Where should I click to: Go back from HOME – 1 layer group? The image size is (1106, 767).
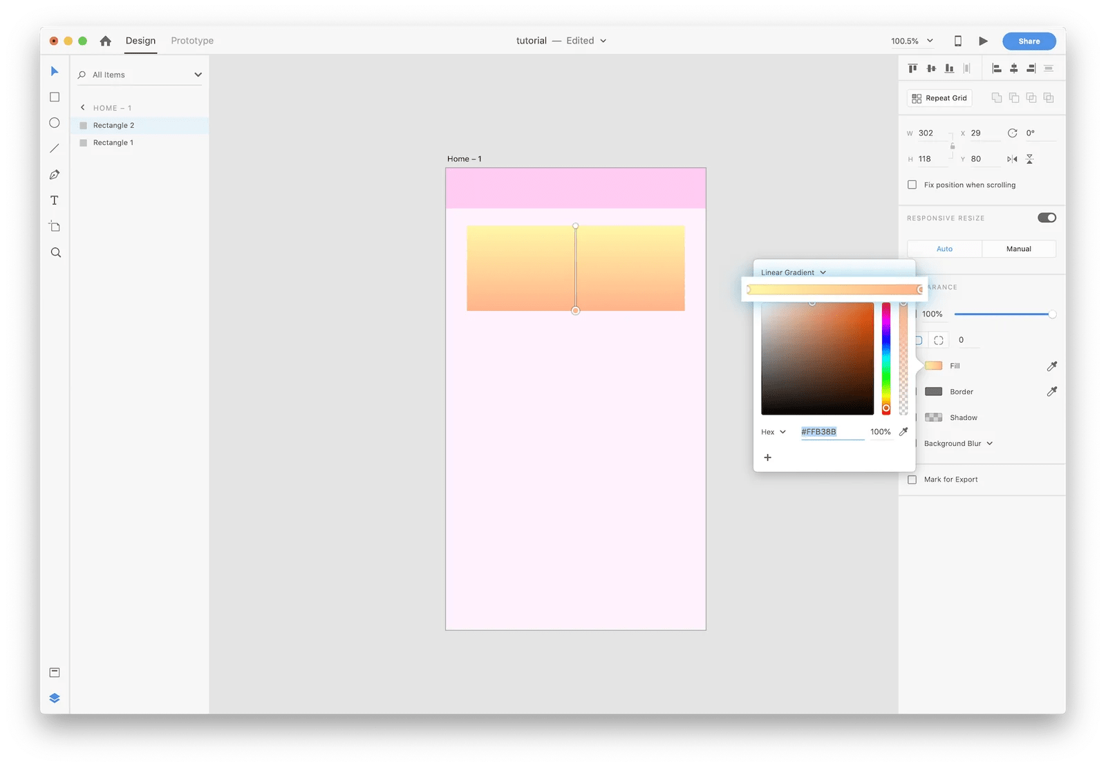coord(83,108)
